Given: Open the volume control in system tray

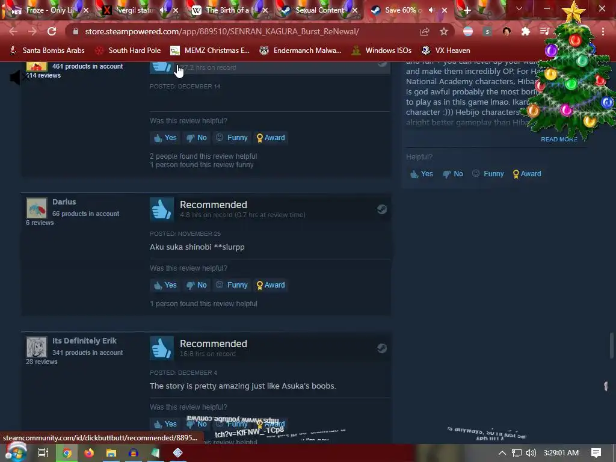Looking at the screenshot, I should click(531, 453).
